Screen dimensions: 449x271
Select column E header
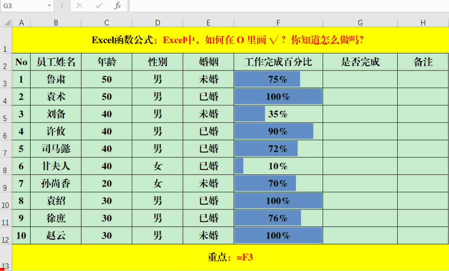(x=208, y=22)
